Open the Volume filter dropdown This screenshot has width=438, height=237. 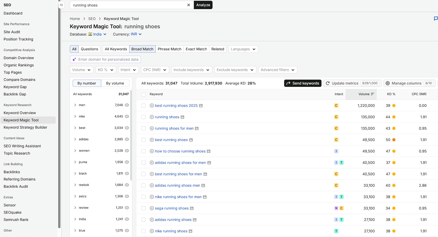tap(81, 70)
